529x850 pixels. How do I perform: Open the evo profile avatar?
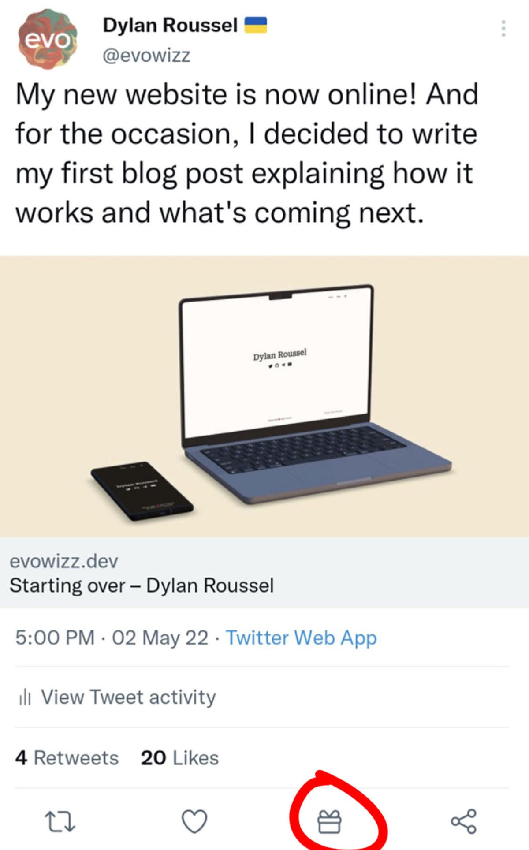(48, 40)
